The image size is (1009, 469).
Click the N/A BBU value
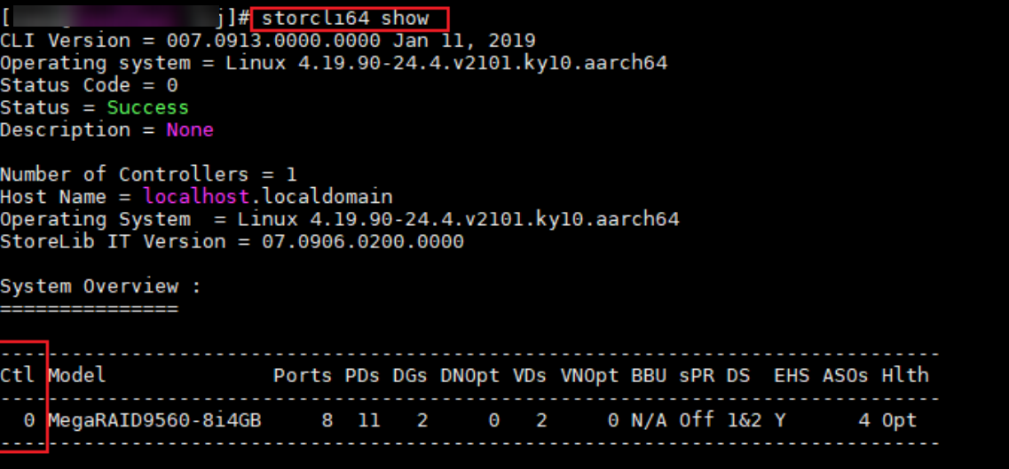tap(649, 420)
